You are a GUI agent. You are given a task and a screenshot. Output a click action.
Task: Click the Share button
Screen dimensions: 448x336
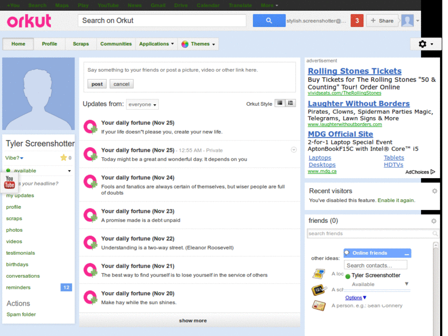pos(382,21)
